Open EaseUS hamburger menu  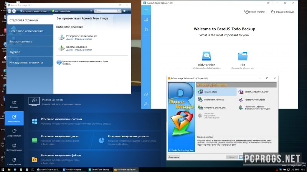[146, 10]
